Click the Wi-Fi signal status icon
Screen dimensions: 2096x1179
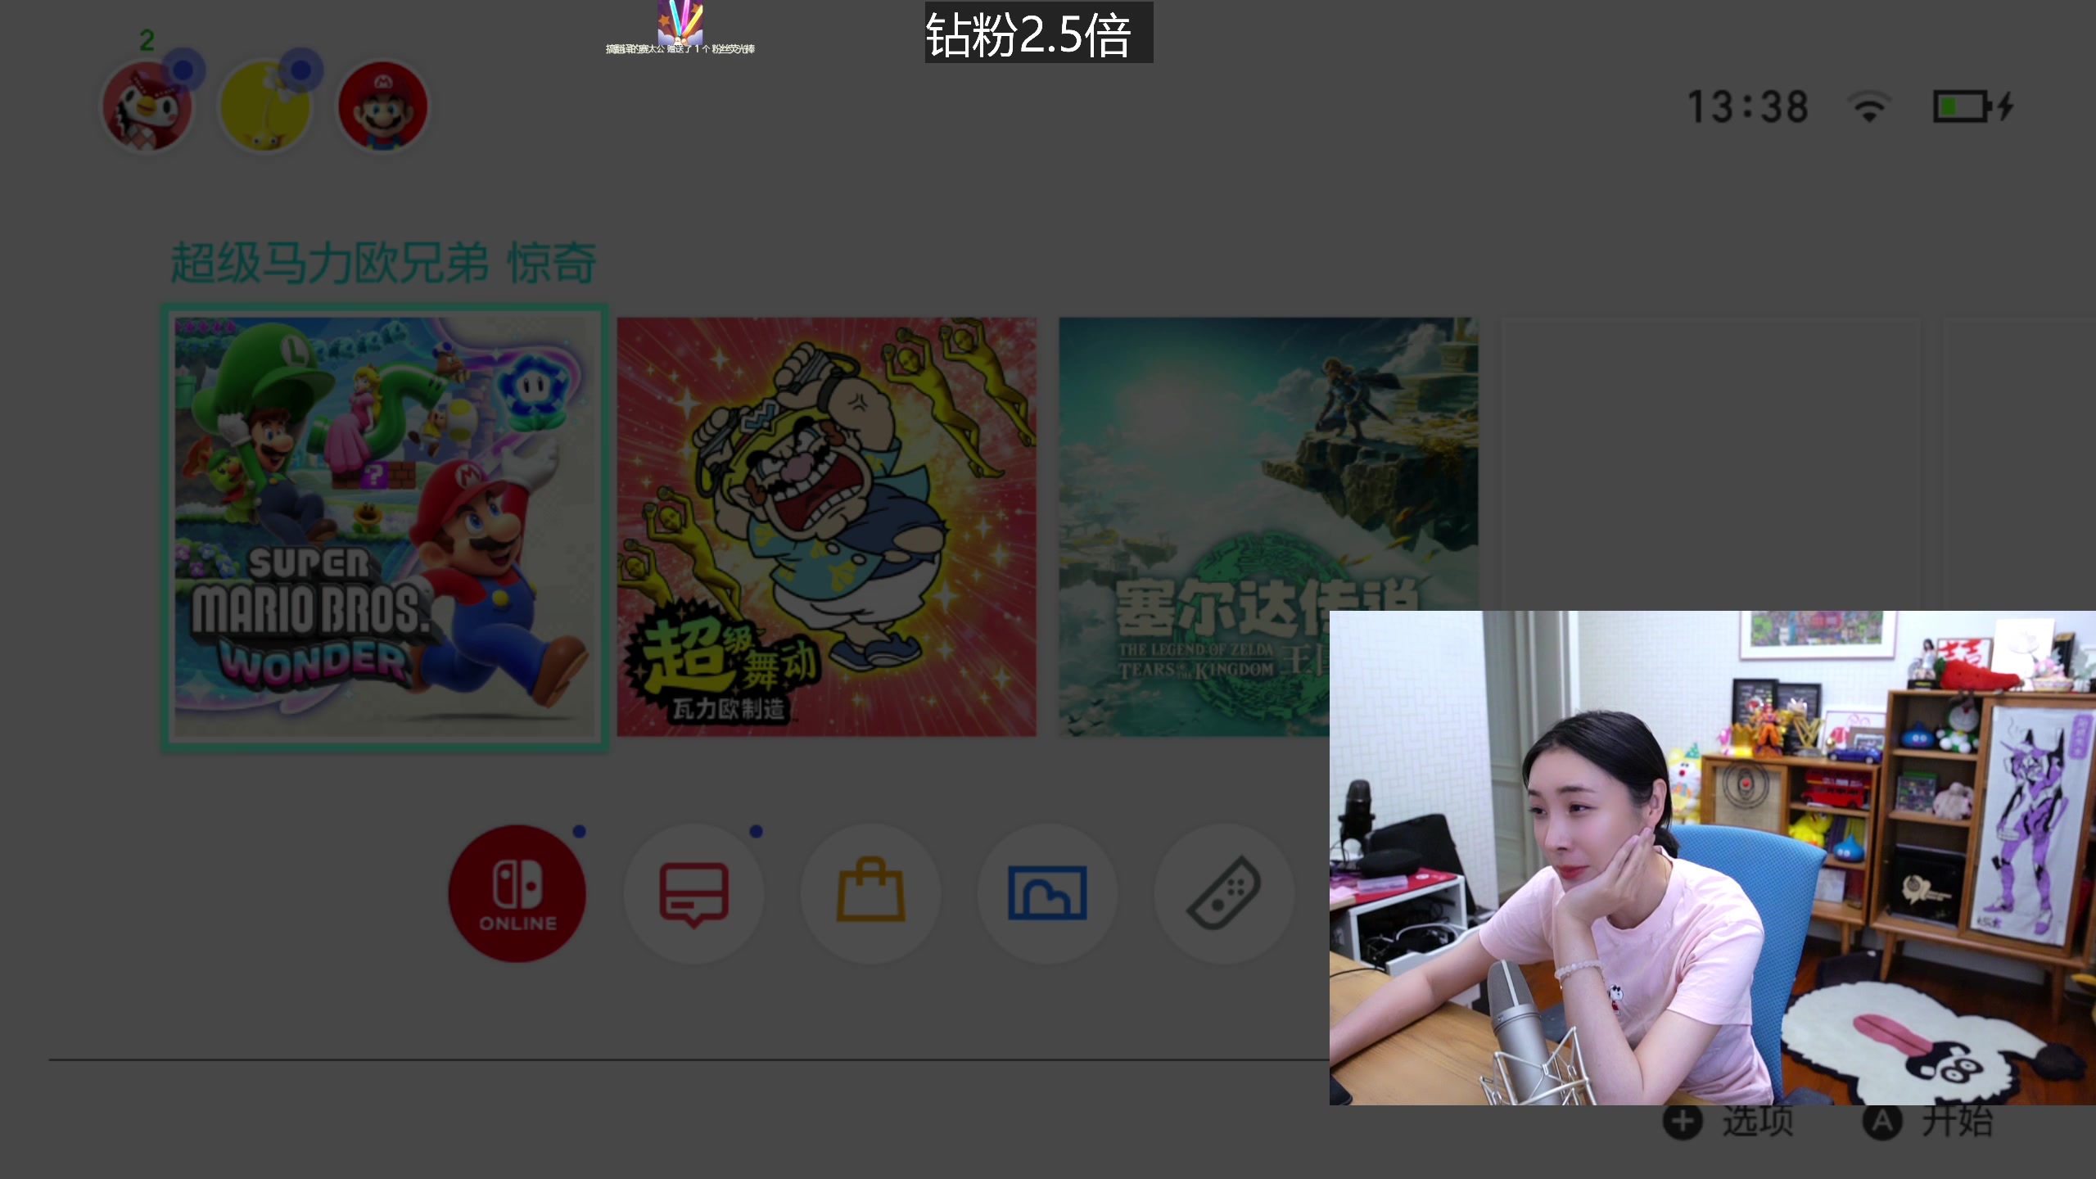tap(1869, 107)
